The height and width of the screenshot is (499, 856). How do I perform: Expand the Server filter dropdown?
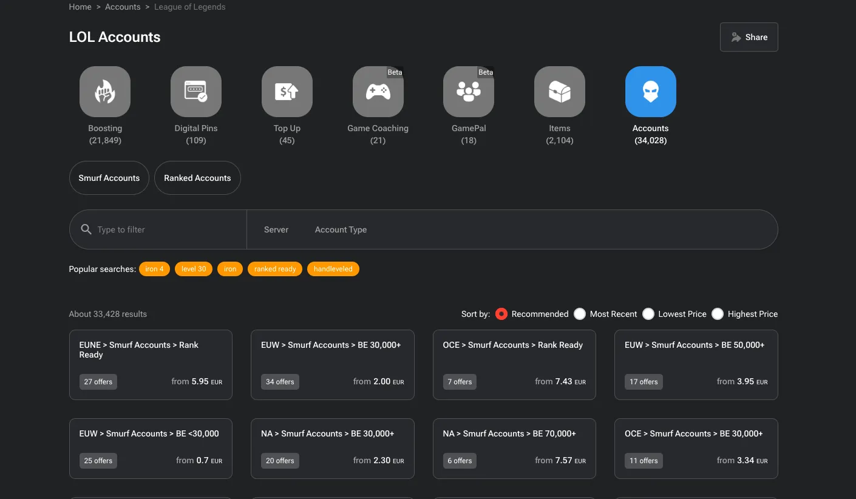coord(276,229)
